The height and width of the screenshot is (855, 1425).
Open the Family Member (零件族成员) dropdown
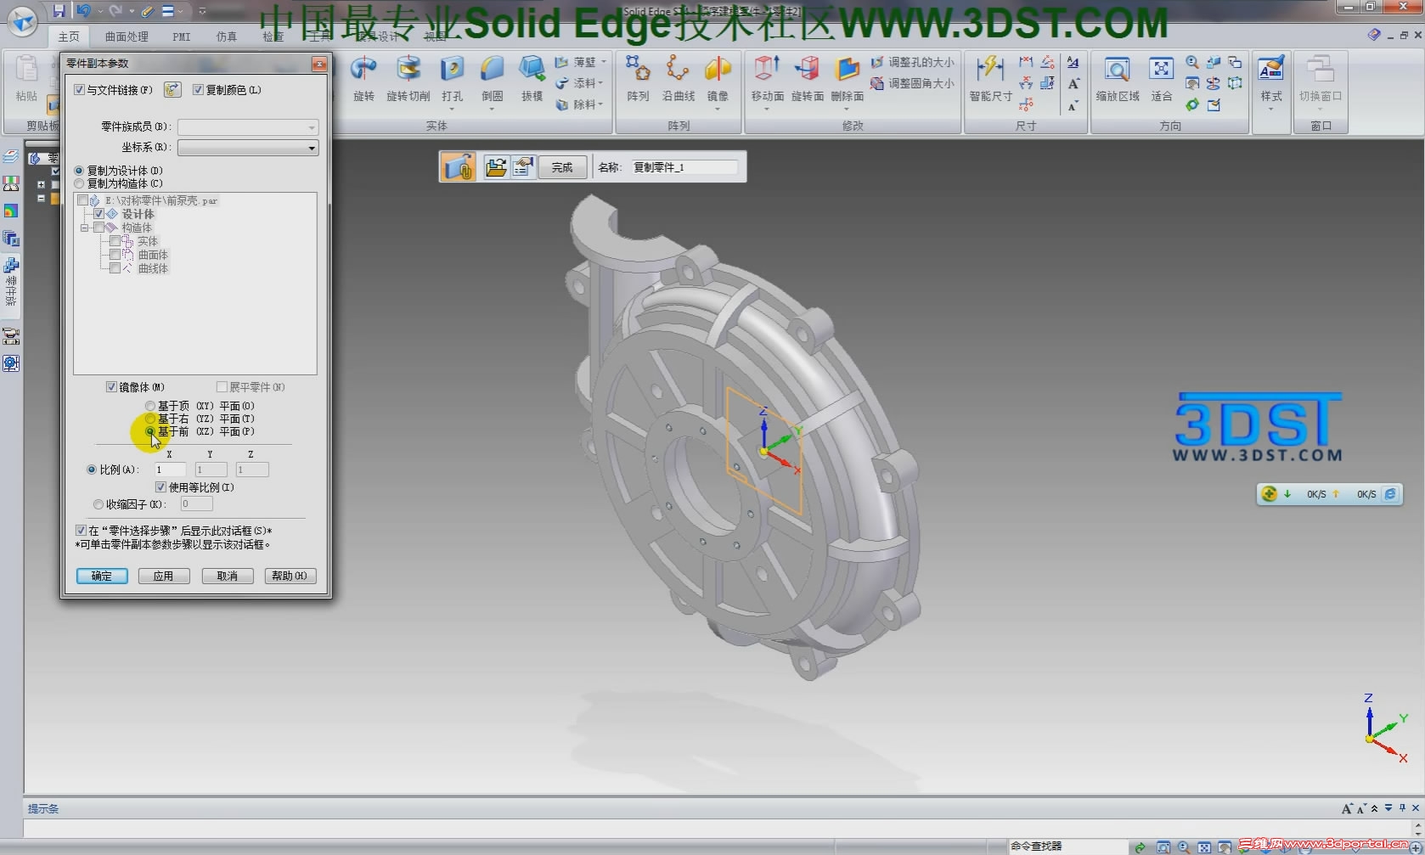[x=312, y=127]
